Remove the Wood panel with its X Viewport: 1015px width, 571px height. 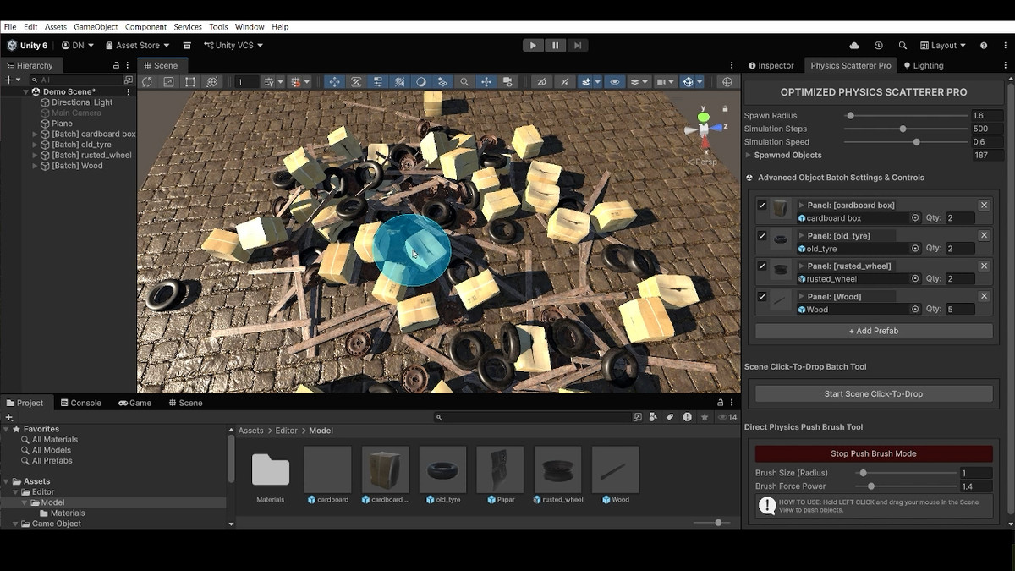[x=984, y=296]
